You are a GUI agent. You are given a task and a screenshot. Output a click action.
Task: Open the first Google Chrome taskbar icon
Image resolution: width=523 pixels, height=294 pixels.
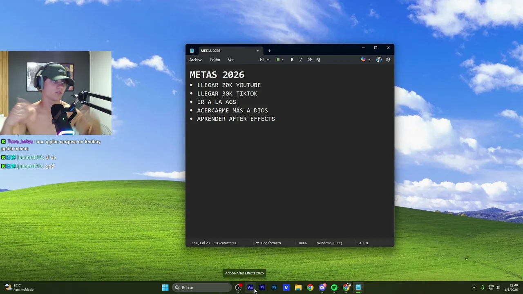[x=310, y=287]
